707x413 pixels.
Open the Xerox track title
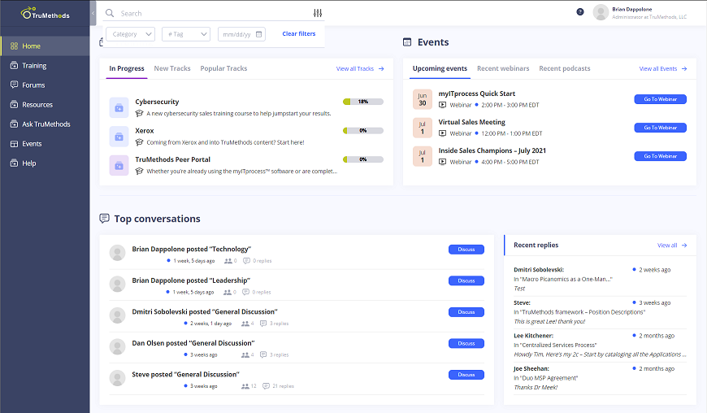[145, 131]
